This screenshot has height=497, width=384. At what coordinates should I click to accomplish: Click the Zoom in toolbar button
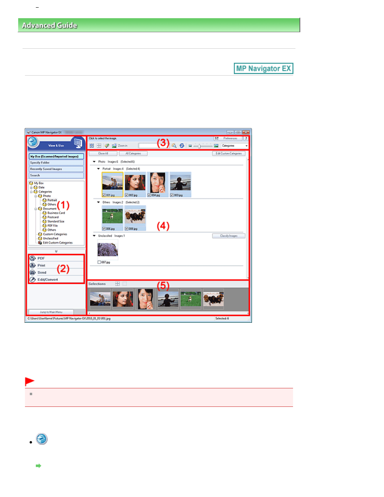point(120,146)
